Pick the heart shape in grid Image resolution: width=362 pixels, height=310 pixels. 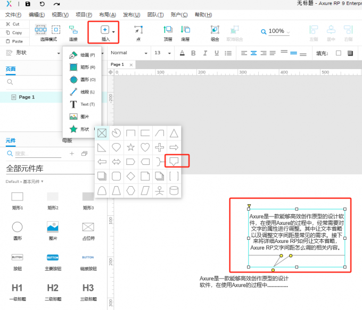pos(145,147)
